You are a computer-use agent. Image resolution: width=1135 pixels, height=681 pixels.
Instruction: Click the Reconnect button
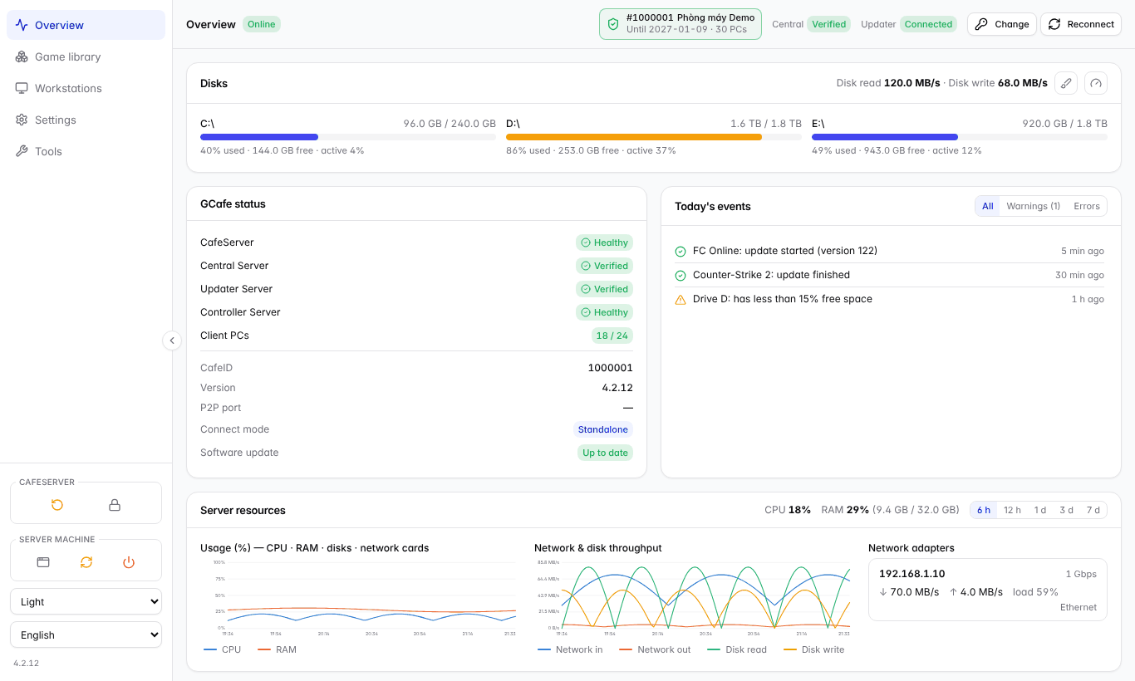[1080, 24]
